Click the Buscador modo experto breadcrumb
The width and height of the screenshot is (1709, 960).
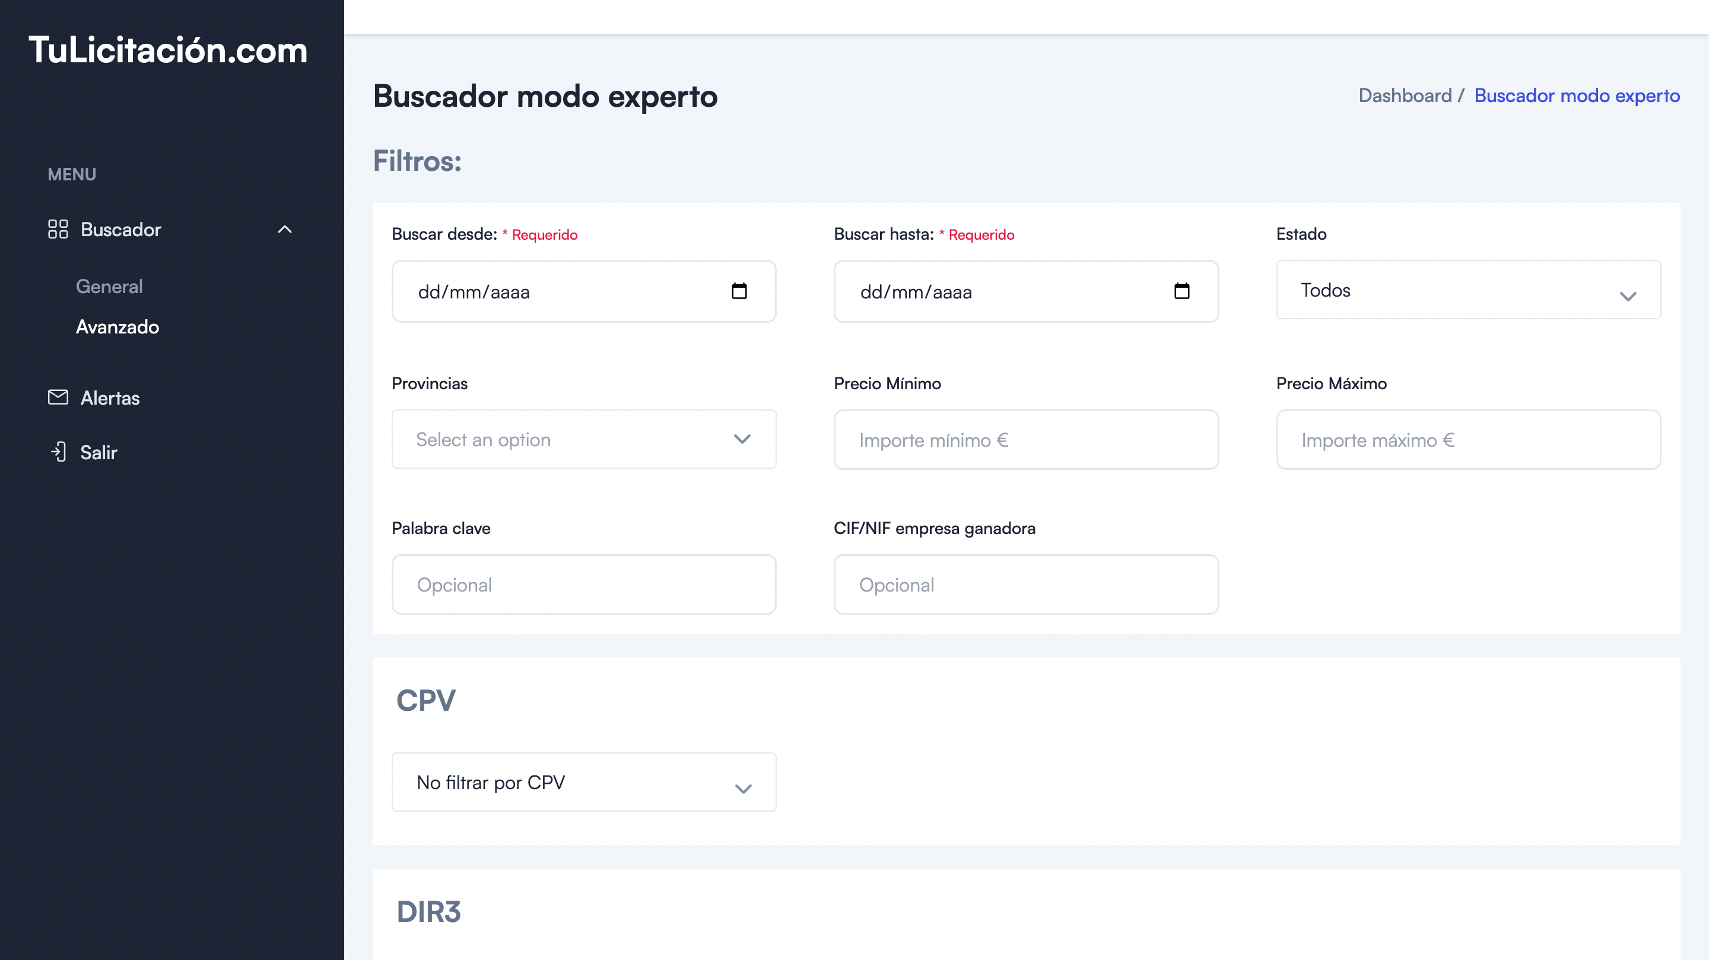[1576, 96]
